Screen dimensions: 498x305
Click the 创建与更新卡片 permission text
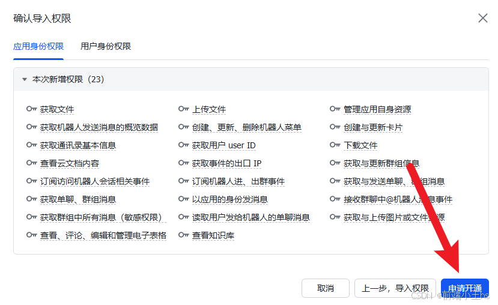click(x=373, y=128)
